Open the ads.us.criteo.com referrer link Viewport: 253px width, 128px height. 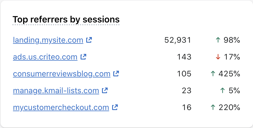click(45, 57)
